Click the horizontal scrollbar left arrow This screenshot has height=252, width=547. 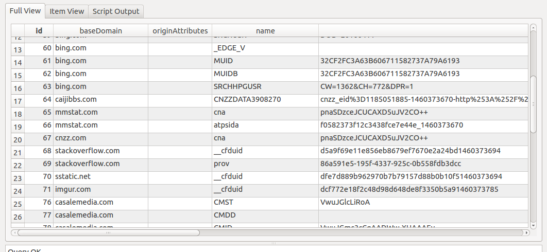(14, 232)
